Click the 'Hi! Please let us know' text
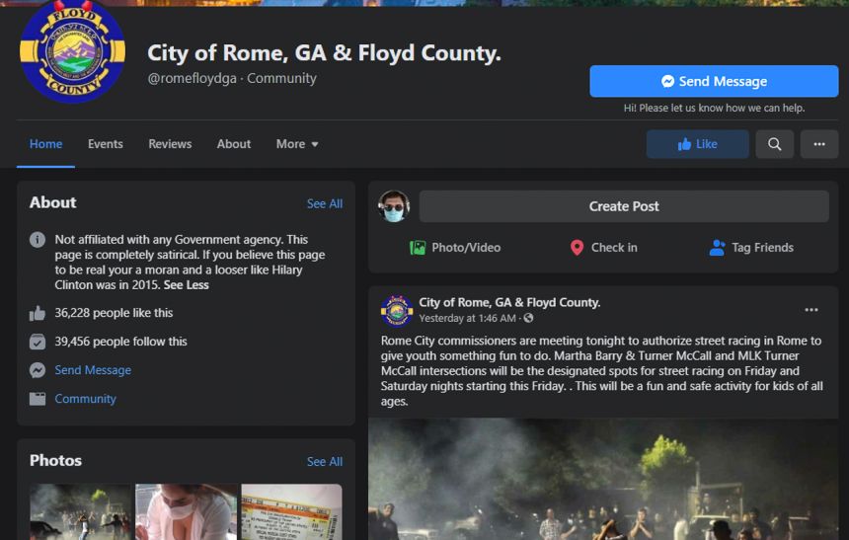This screenshot has height=540, width=849. coord(714,108)
